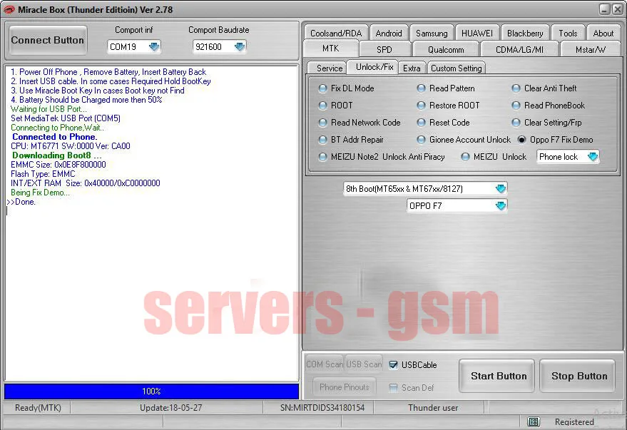Open the HUAWEI tab
The width and height of the screenshot is (627, 430).
[477, 34]
